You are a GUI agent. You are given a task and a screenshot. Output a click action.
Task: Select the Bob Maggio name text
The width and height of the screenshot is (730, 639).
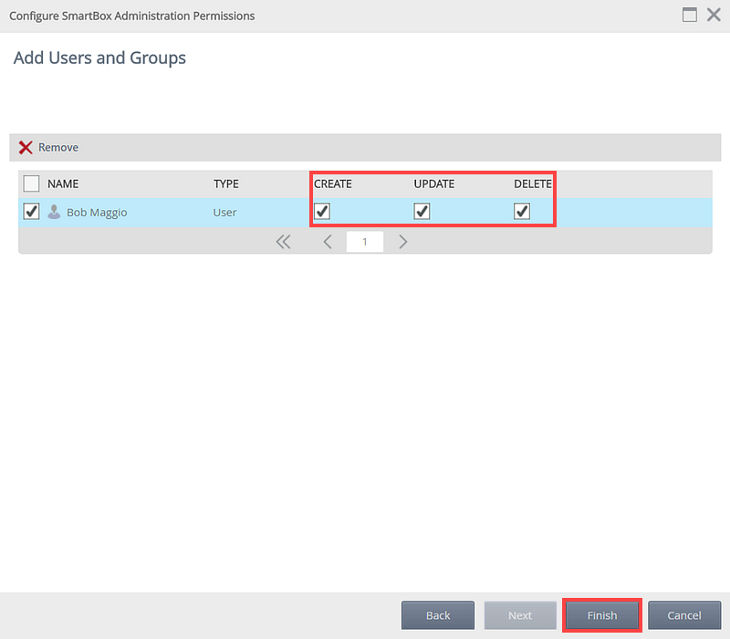[97, 212]
